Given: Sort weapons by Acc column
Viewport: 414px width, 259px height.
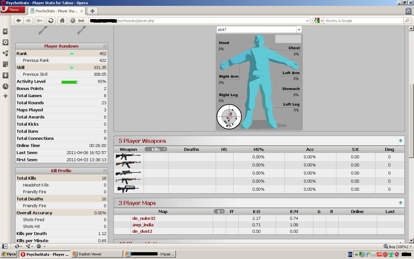Looking at the screenshot, I should (310, 149).
